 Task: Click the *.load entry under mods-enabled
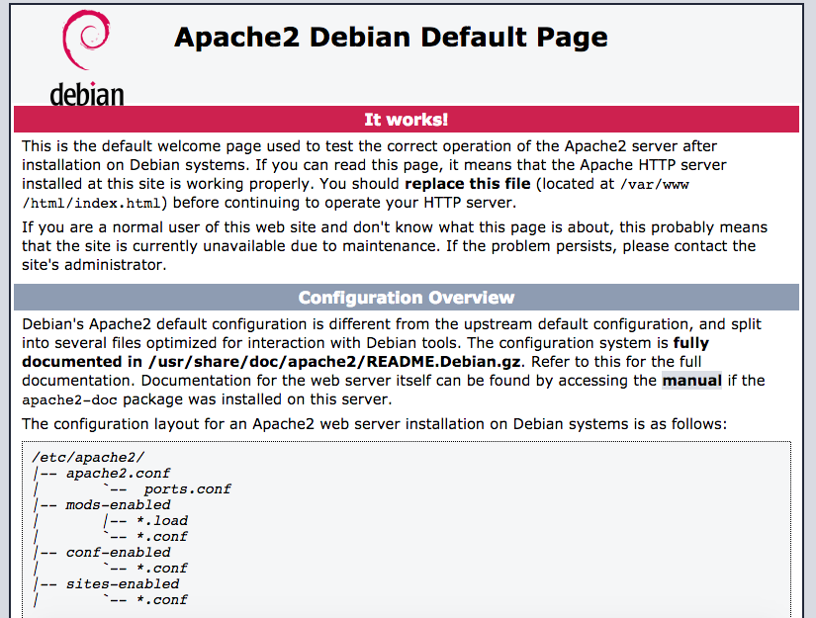pos(161,520)
